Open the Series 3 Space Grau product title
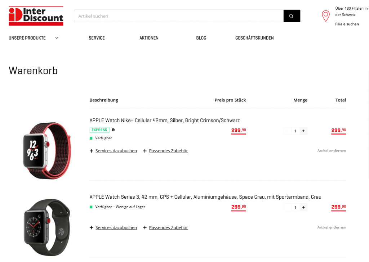This screenshot has height=262, width=369. [205, 197]
